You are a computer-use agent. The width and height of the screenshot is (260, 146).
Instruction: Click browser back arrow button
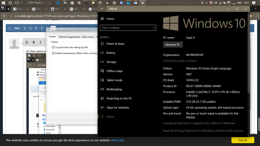(4, 16)
